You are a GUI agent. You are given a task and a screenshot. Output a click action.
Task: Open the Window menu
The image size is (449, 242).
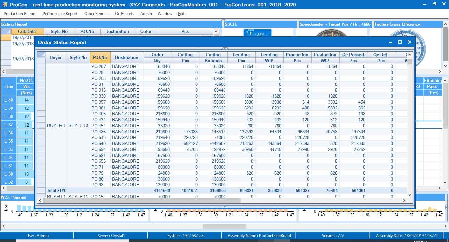[165, 14]
